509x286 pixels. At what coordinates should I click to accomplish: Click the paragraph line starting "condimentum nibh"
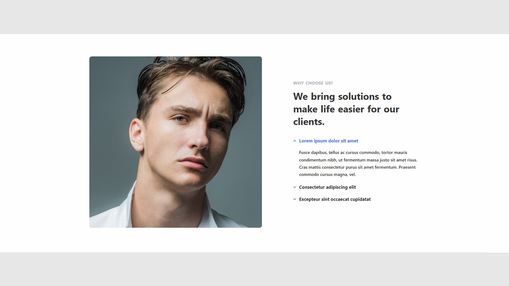tap(358, 160)
